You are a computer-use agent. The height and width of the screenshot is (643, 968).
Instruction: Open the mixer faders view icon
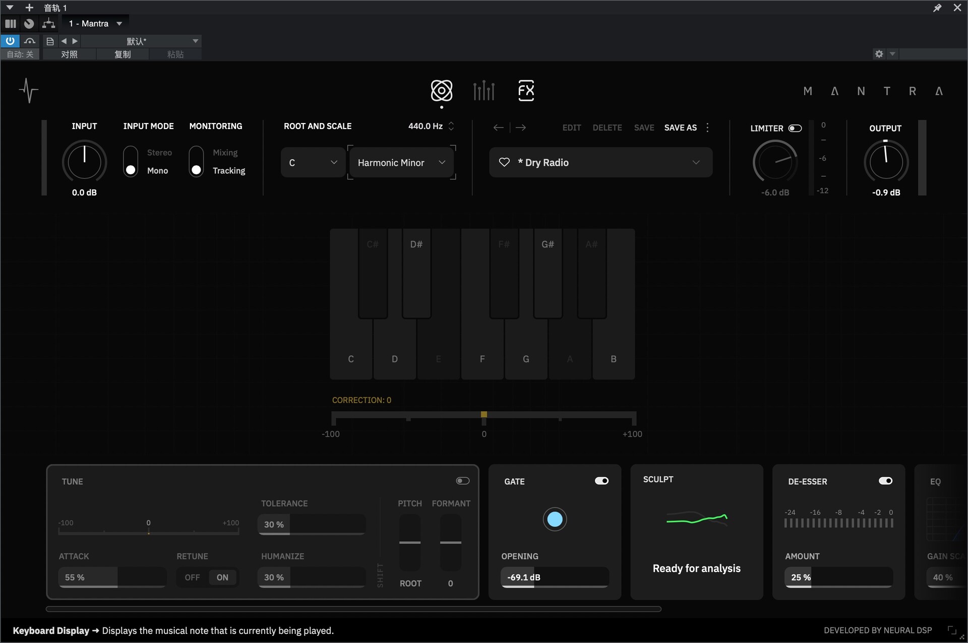pos(483,91)
